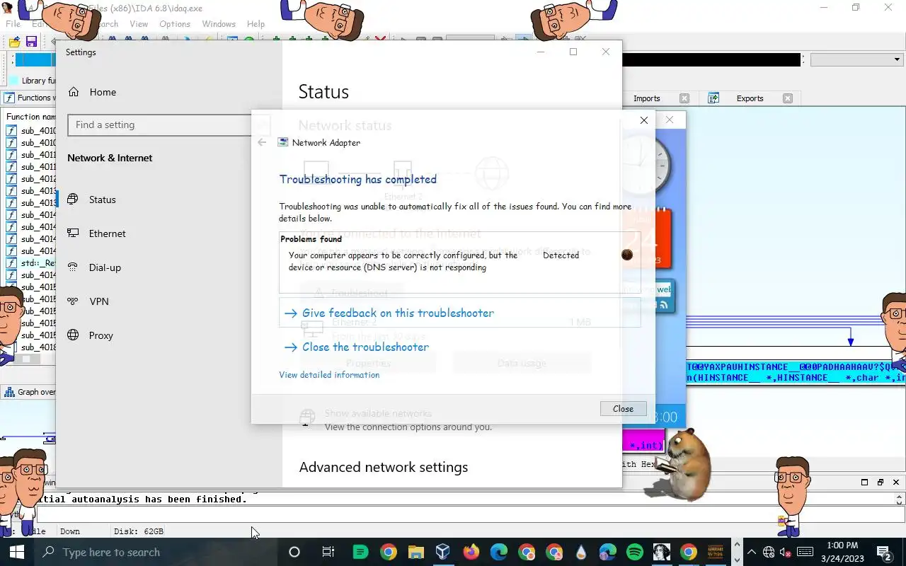Open the empty dropdown in IDA toolbar
Image resolution: width=906 pixels, height=566 pixels.
point(856,60)
